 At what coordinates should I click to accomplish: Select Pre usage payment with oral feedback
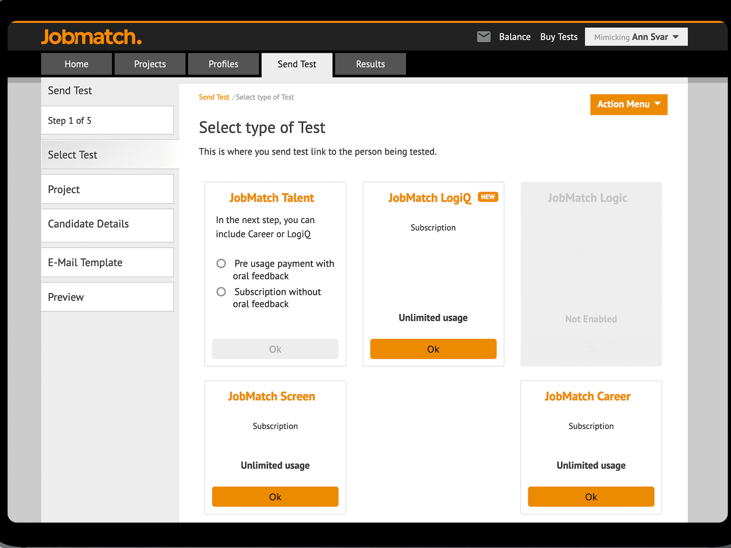pos(221,263)
